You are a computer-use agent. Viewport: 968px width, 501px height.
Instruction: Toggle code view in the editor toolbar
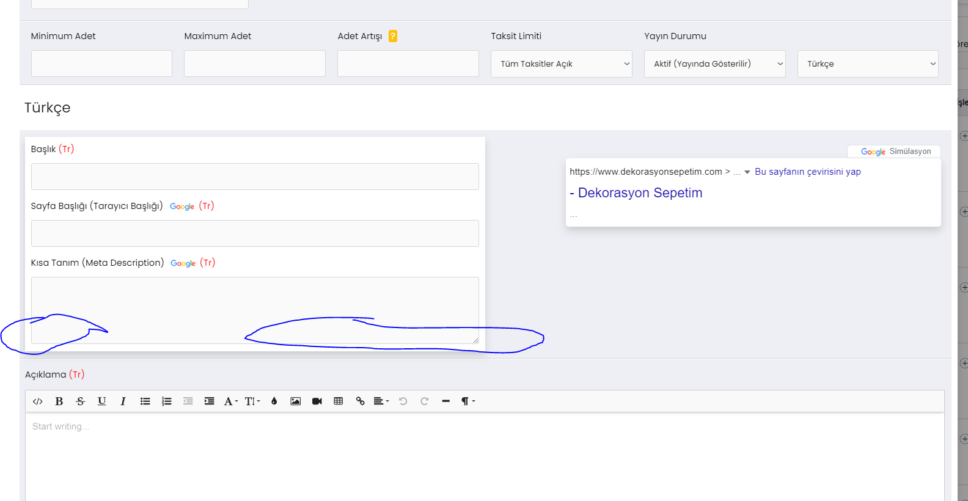pyautogui.click(x=37, y=401)
